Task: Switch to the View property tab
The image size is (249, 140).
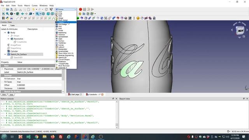Action: click(x=4, y=95)
